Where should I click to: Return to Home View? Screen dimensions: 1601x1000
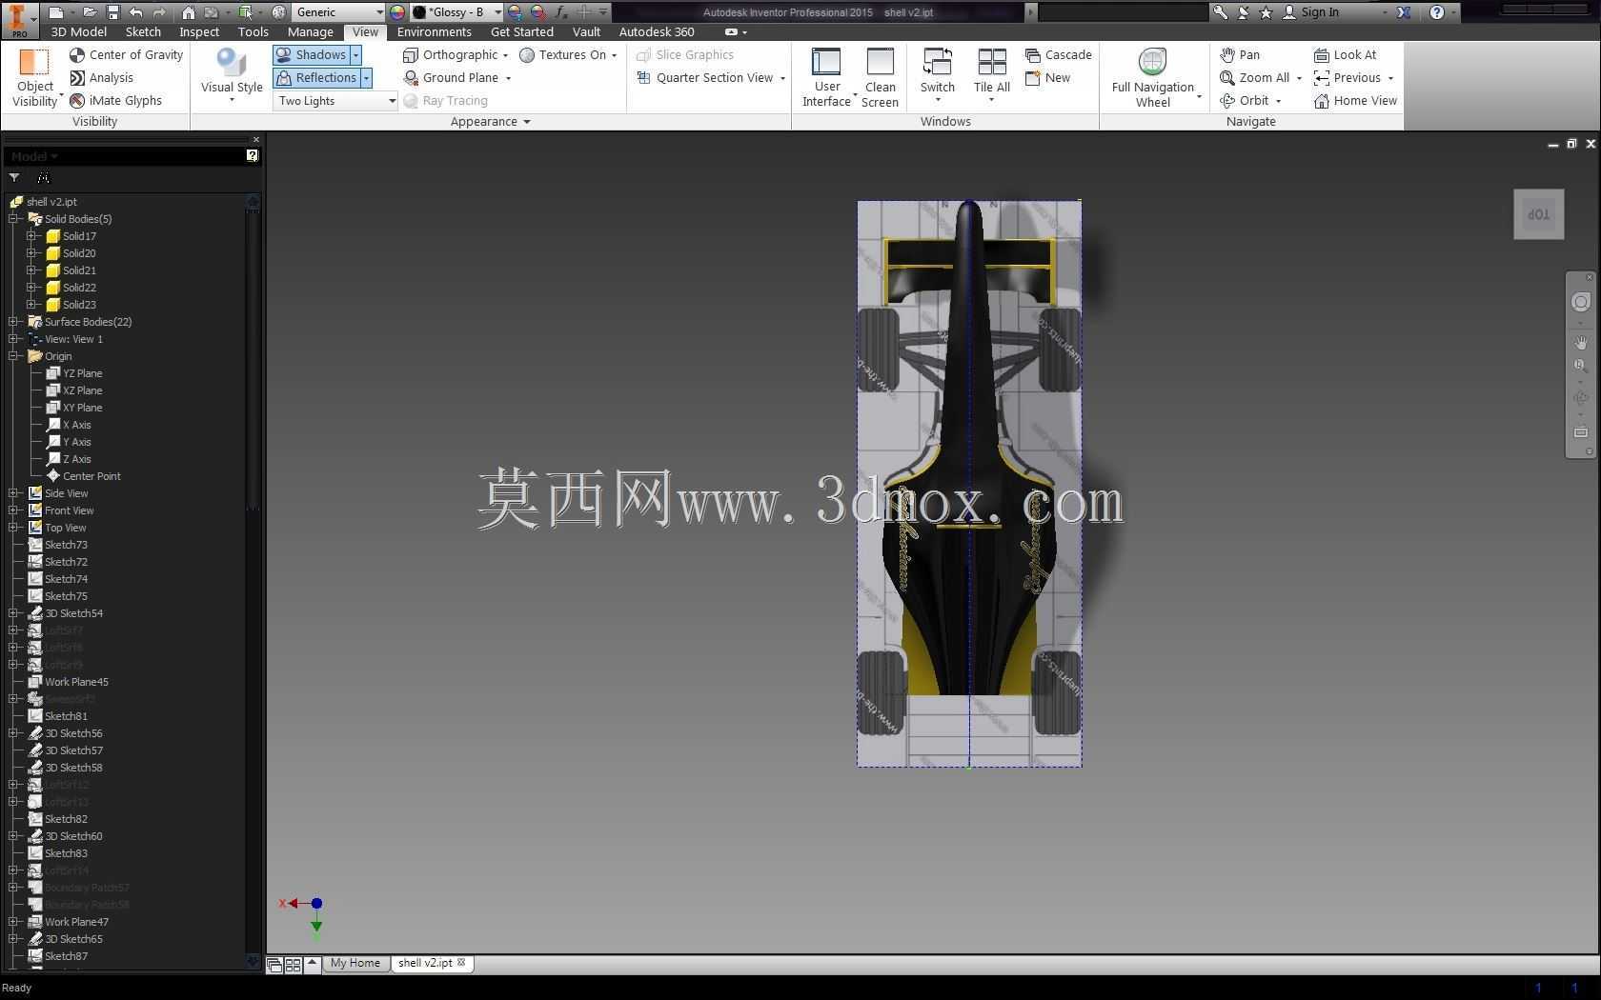[x=1355, y=101]
